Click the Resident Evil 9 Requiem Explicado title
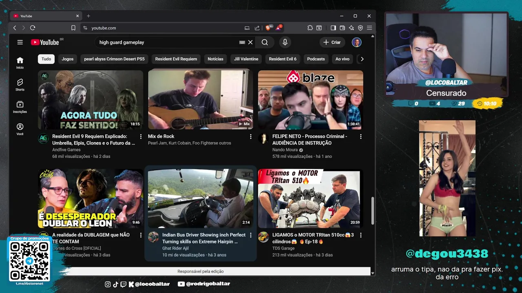The width and height of the screenshot is (522, 293). point(93,140)
